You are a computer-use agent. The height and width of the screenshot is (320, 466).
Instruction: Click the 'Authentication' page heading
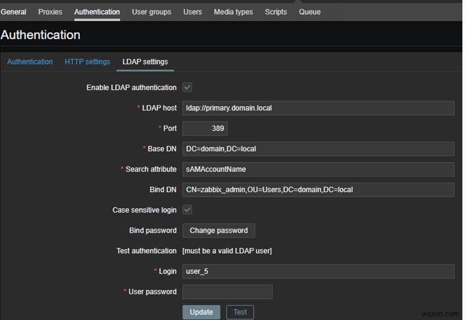tap(40, 35)
